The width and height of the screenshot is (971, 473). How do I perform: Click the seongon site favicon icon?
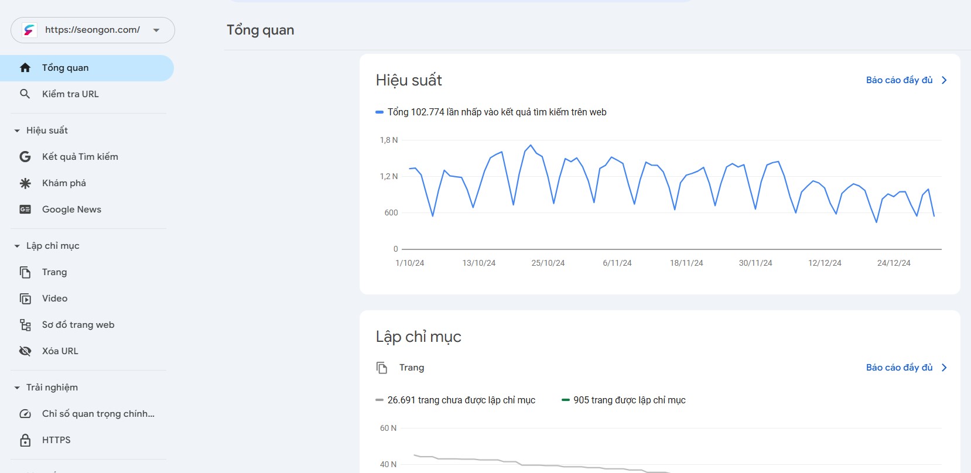(x=29, y=30)
